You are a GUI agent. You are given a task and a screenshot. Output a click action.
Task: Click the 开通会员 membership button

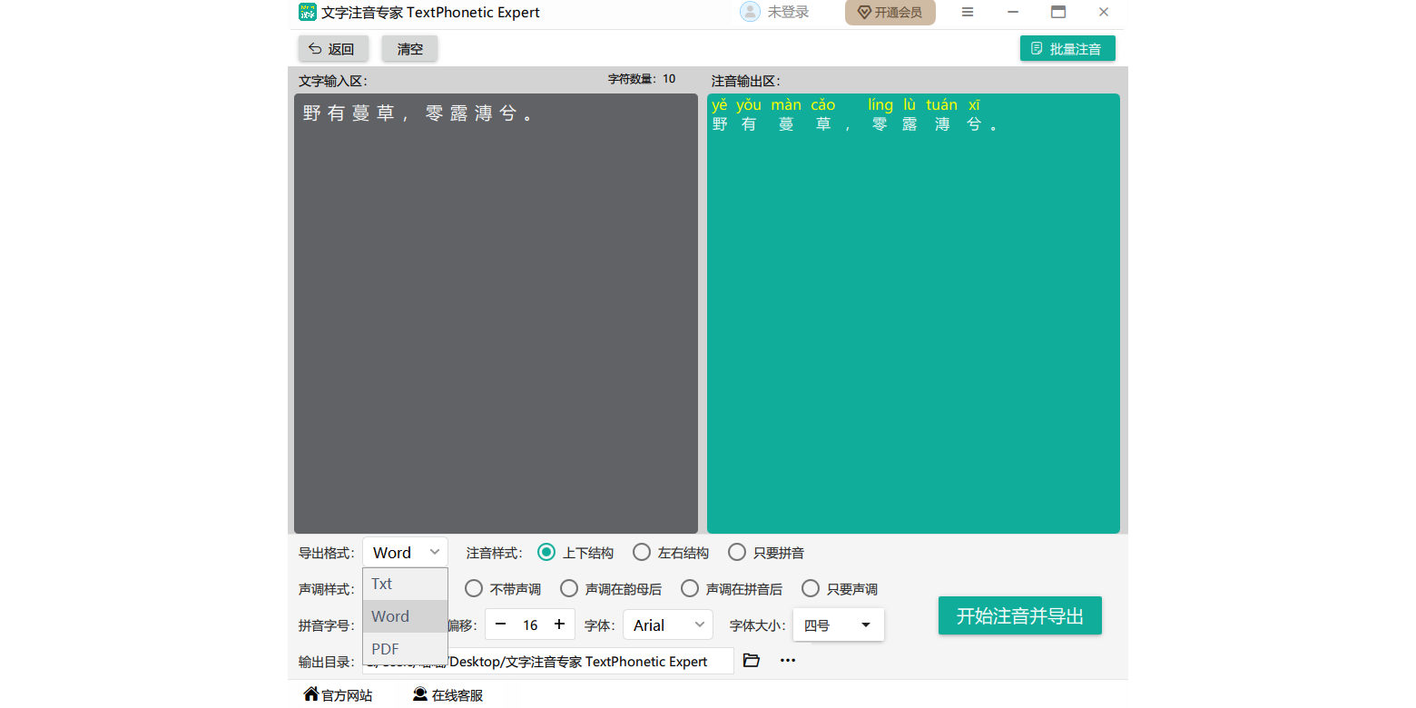pyautogui.click(x=890, y=13)
